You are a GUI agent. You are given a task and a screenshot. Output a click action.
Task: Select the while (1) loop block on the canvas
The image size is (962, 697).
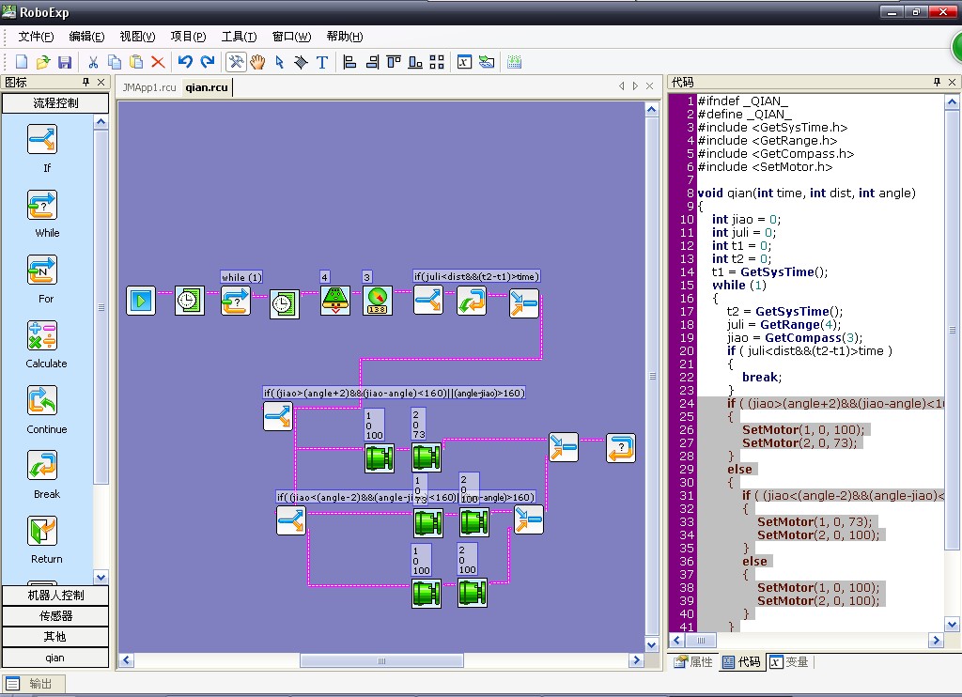click(236, 301)
